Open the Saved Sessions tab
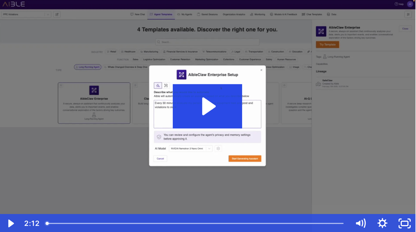This screenshot has width=416, height=232. (x=207, y=14)
